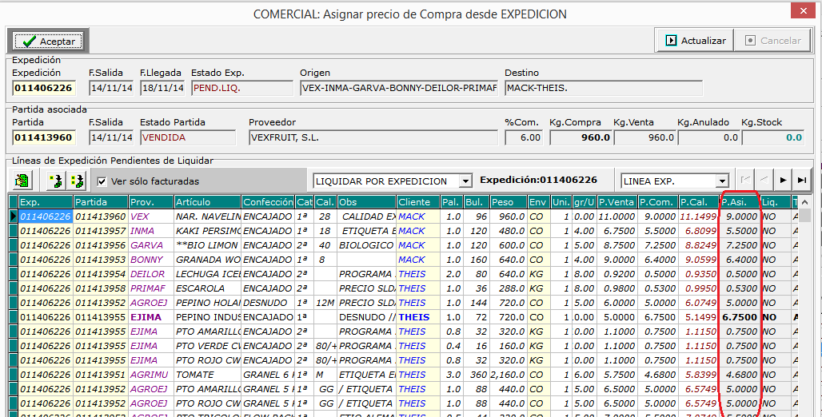
Task: Click the Expedición number field 011406226
Action: click(43, 88)
